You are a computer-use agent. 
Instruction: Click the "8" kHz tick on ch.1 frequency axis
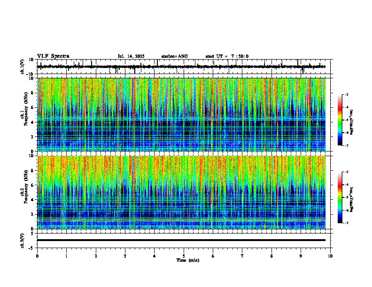[x=33, y=93]
